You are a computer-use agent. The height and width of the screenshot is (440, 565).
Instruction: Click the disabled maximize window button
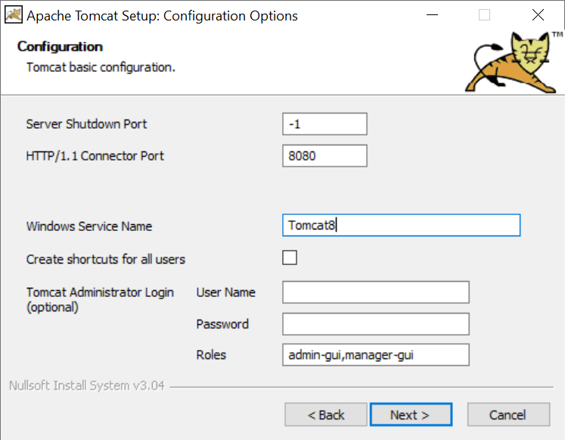click(484, 15)
